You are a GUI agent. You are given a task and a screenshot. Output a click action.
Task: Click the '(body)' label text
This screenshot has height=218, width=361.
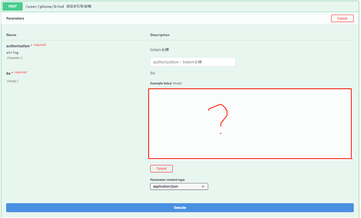[12, 81]
